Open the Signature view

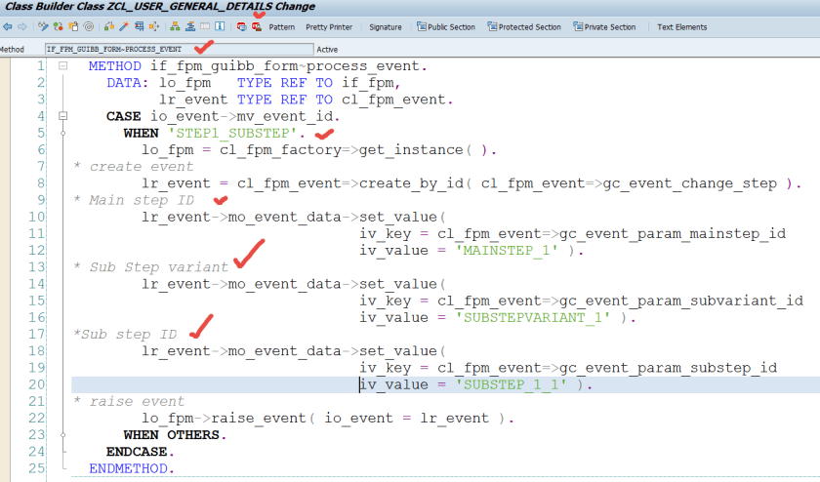pyautogui.click(x=386, y=27)
